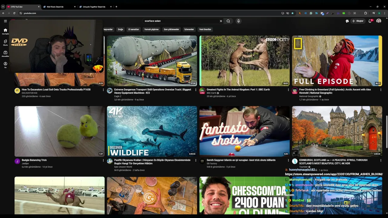Open the YouTube hamburger guide menu
388x218 pixels.
(x=5, y=21)
